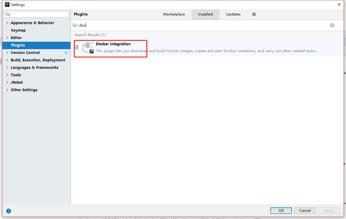This screenshot has width=346, height=219.
Task: Expand the Languages & Frameworks arrow
Action: [x=7, y=68]
